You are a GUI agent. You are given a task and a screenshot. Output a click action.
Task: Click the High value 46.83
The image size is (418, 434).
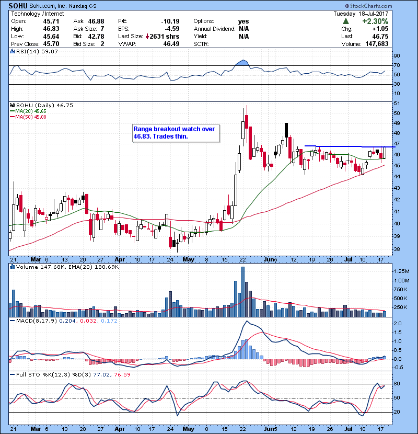click(51, 29)
